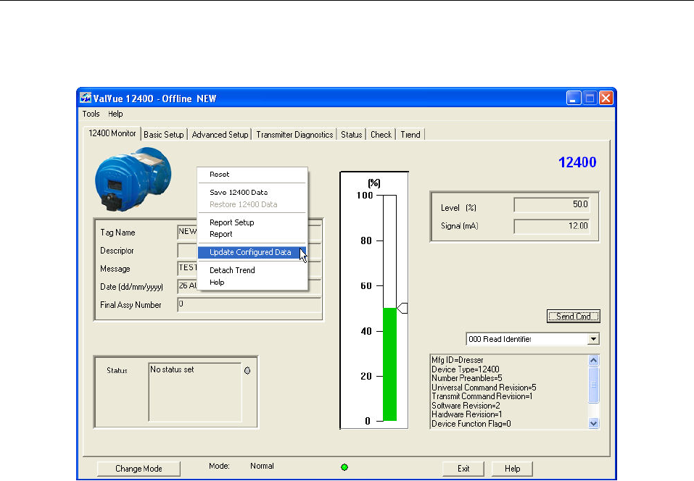Select Save 12400 Data menu entry

click(252, 192)
